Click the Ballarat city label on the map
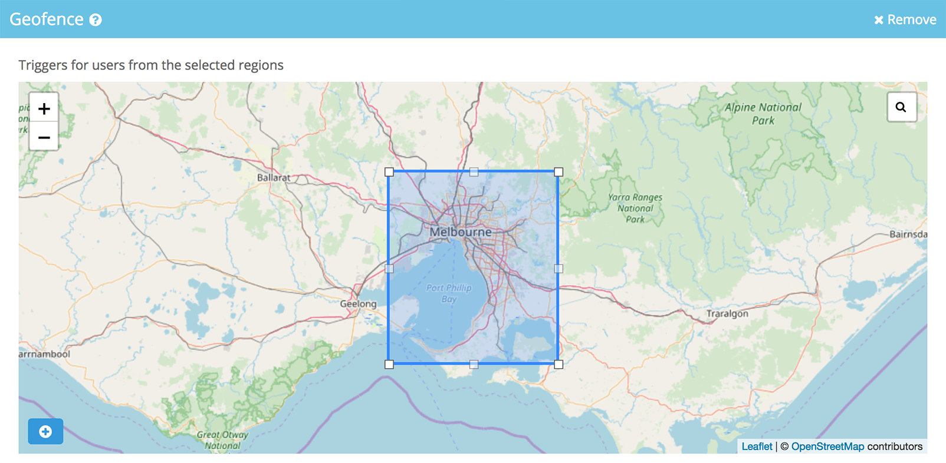Image resolution: width=946 pixels, height=463 pixels. [x=274, y=177]
